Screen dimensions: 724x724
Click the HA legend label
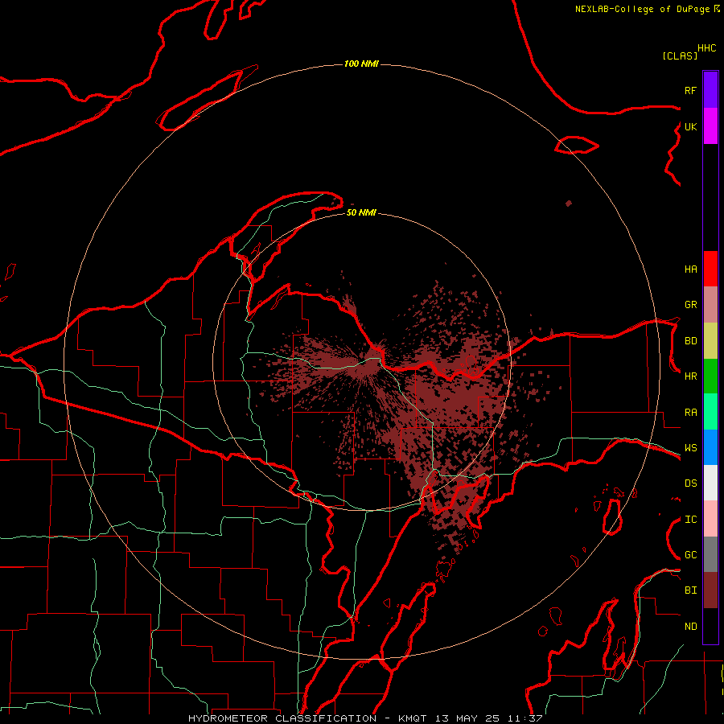(x=690, y=269)
